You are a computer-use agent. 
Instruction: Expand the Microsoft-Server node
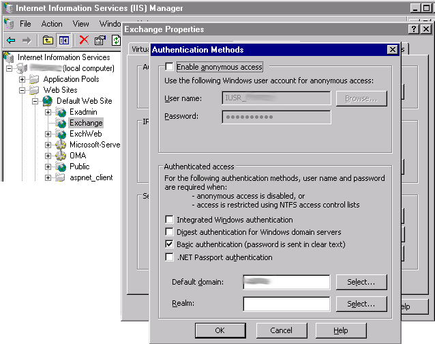pos(48,145)
